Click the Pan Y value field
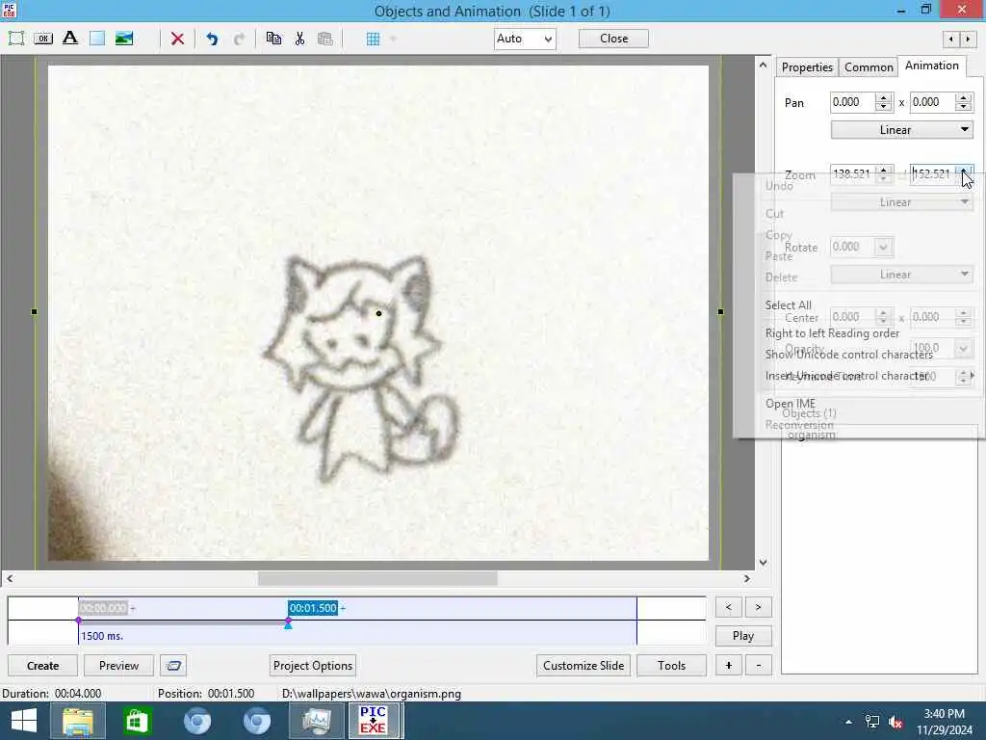The image size is (986, 740). point(933,102)
